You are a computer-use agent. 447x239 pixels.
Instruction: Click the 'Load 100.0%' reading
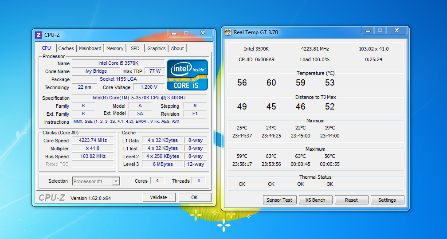pos(315,59)
